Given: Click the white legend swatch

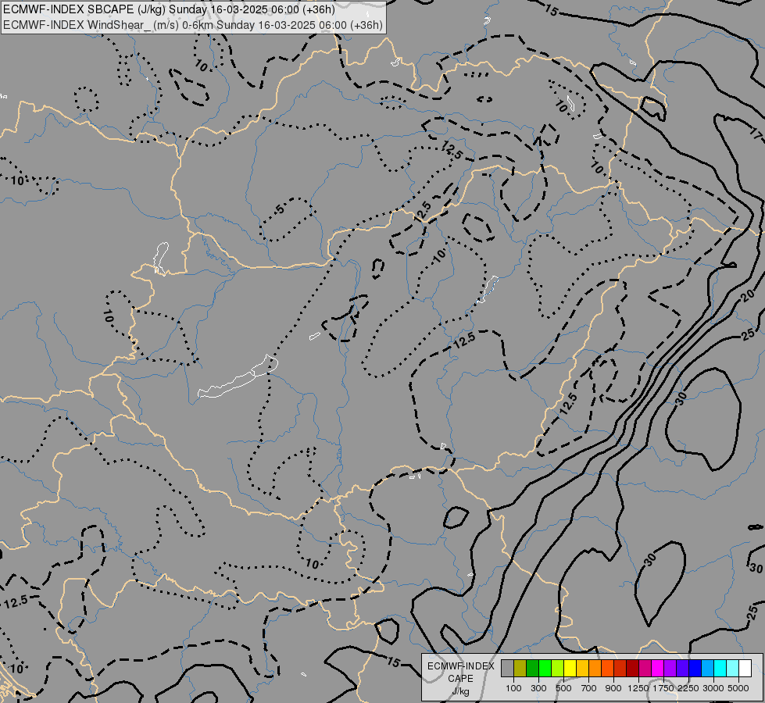Looking at the screenshot, I should (745, 668).
